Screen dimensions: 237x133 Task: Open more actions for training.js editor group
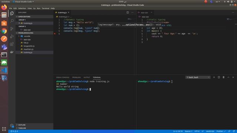click(x=133, y=13)
